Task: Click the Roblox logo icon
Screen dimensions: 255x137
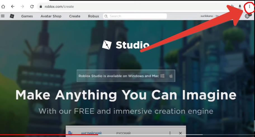Action: point(12,16)
